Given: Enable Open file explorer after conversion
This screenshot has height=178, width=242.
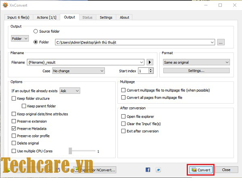Looking at the screenshot, I should pos(123,116).
